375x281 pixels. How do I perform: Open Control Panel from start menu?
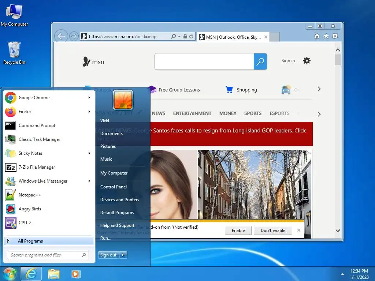tap(114, 187)
